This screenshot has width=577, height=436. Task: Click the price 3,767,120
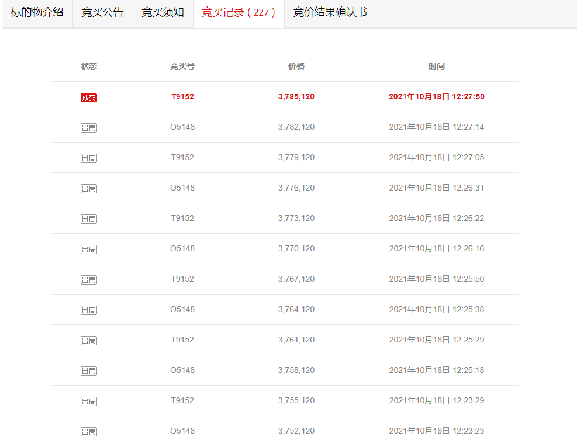pyautogui.click(x=296, y=279)
